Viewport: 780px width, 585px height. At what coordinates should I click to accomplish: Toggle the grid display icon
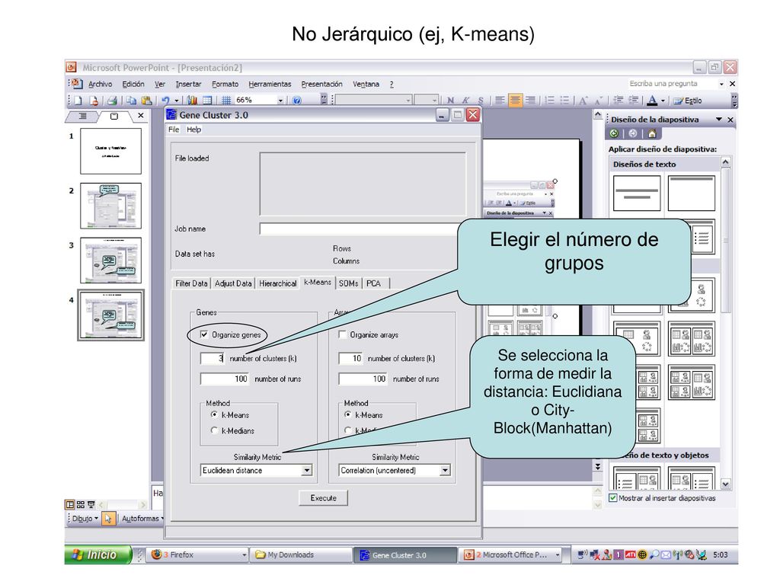pos(226,101)
